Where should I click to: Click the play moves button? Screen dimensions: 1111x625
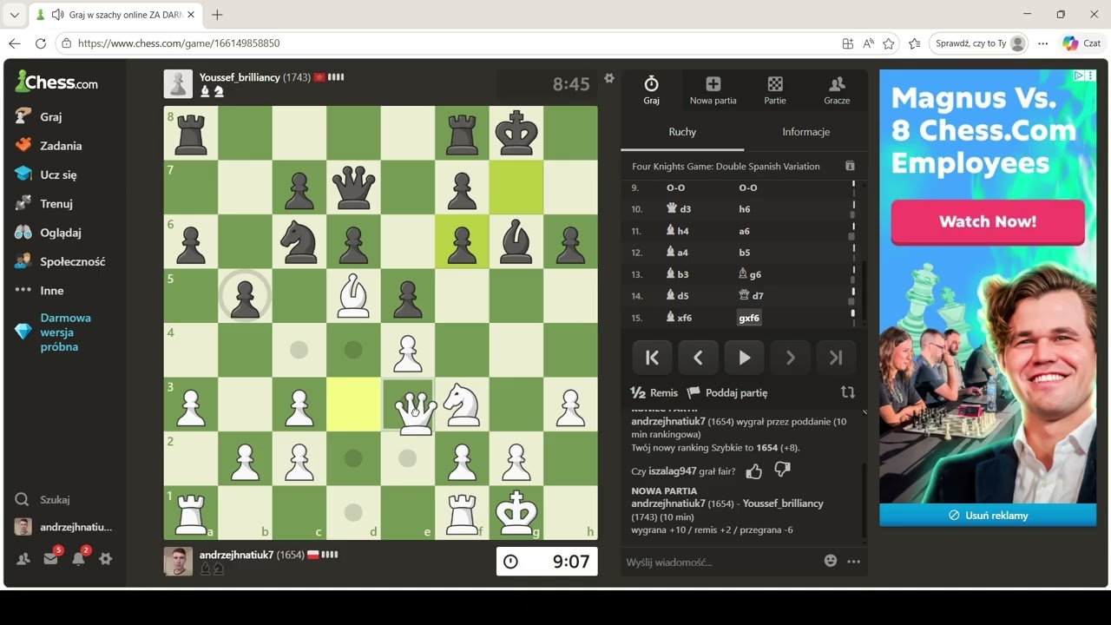744,358
